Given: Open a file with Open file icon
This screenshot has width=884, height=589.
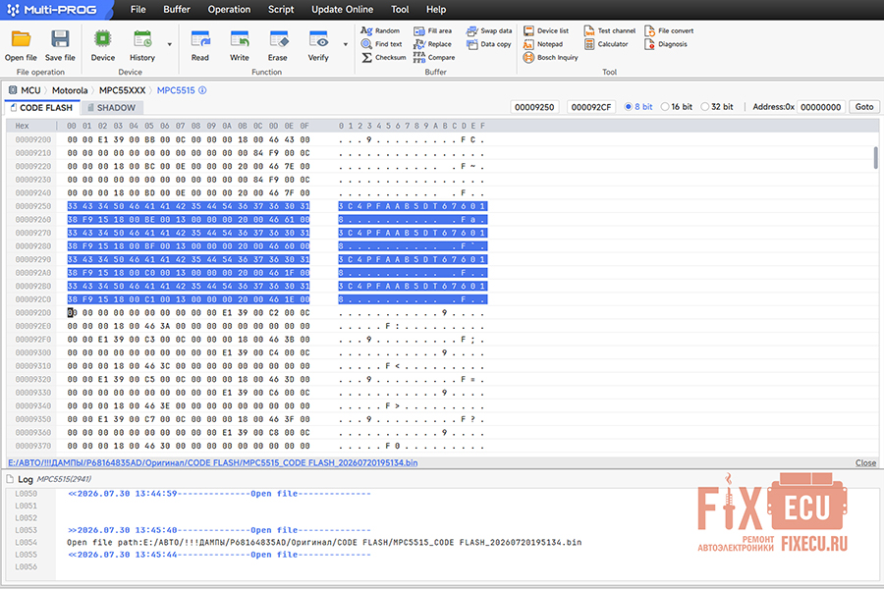Looking at the screenshot, I should point(21,46).
